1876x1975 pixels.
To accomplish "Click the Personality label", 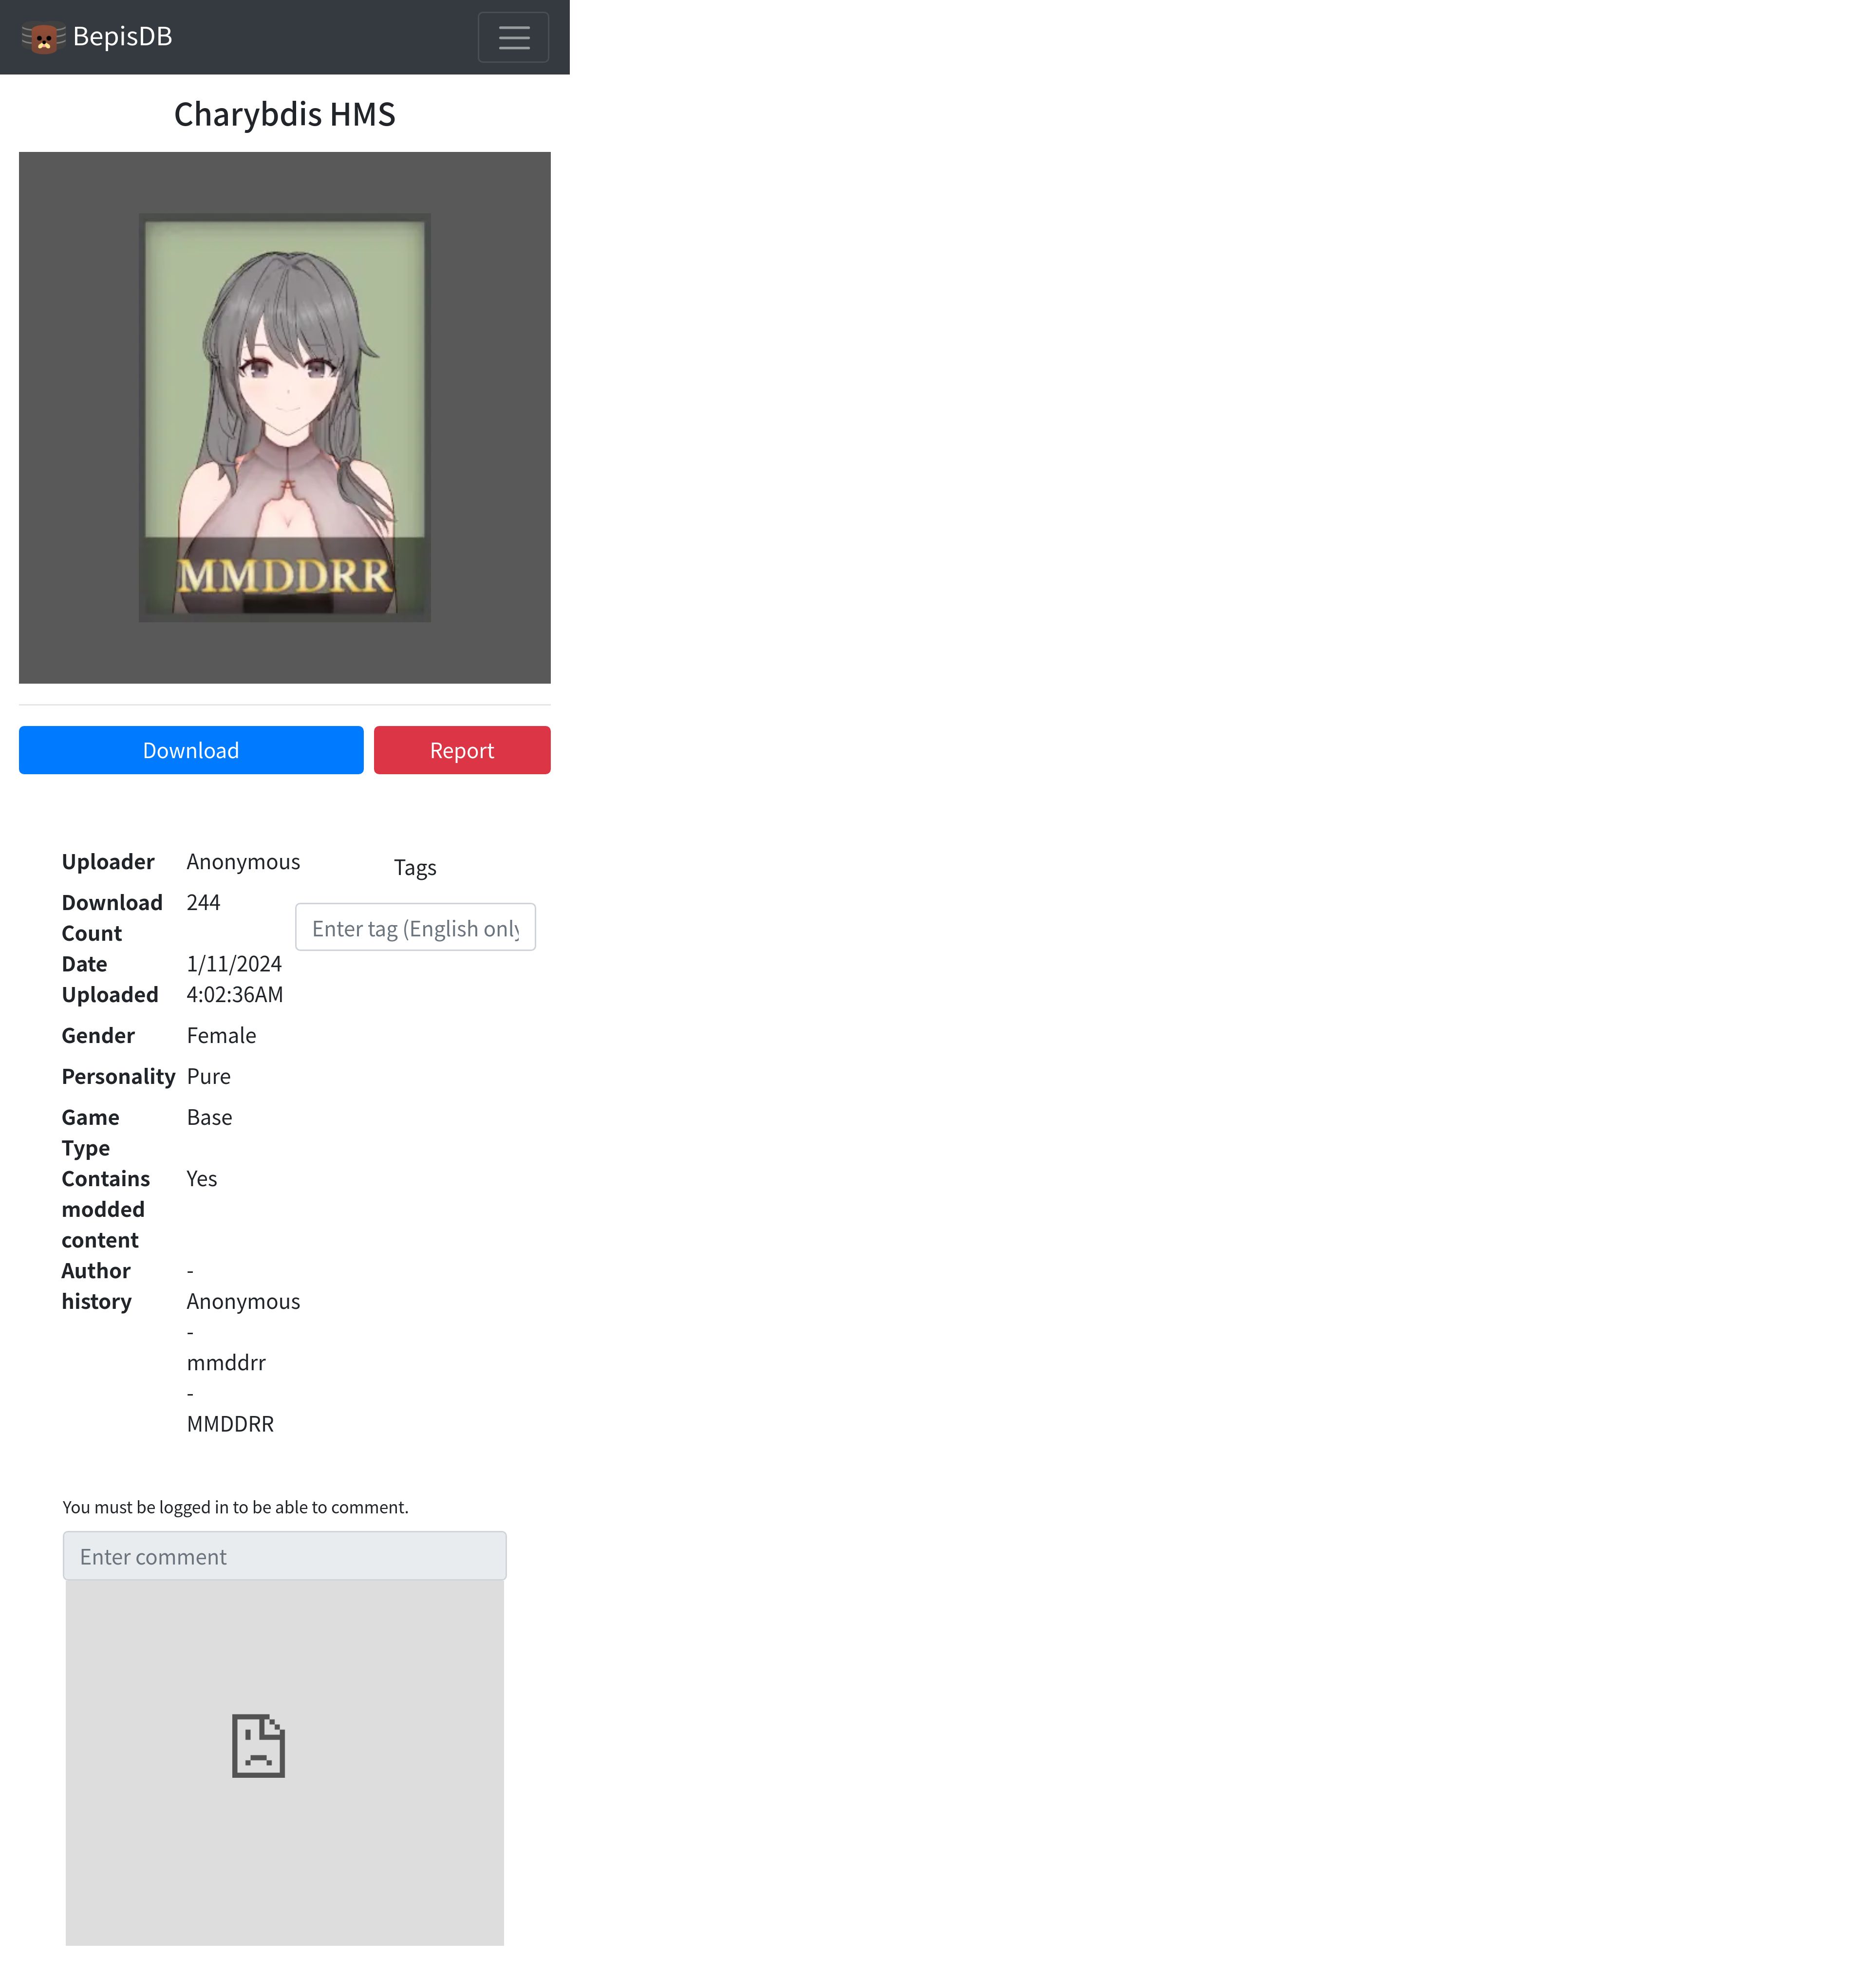I will click(x=118, y=1077).
